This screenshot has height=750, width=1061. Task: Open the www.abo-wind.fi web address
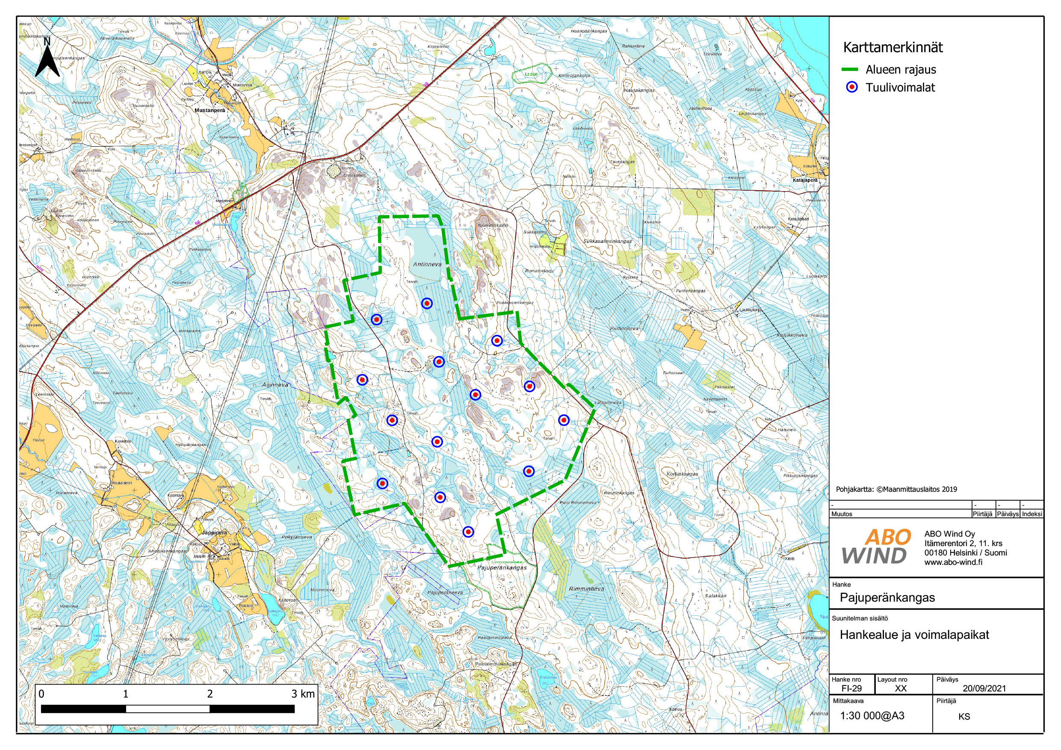[x=953, y=562]
